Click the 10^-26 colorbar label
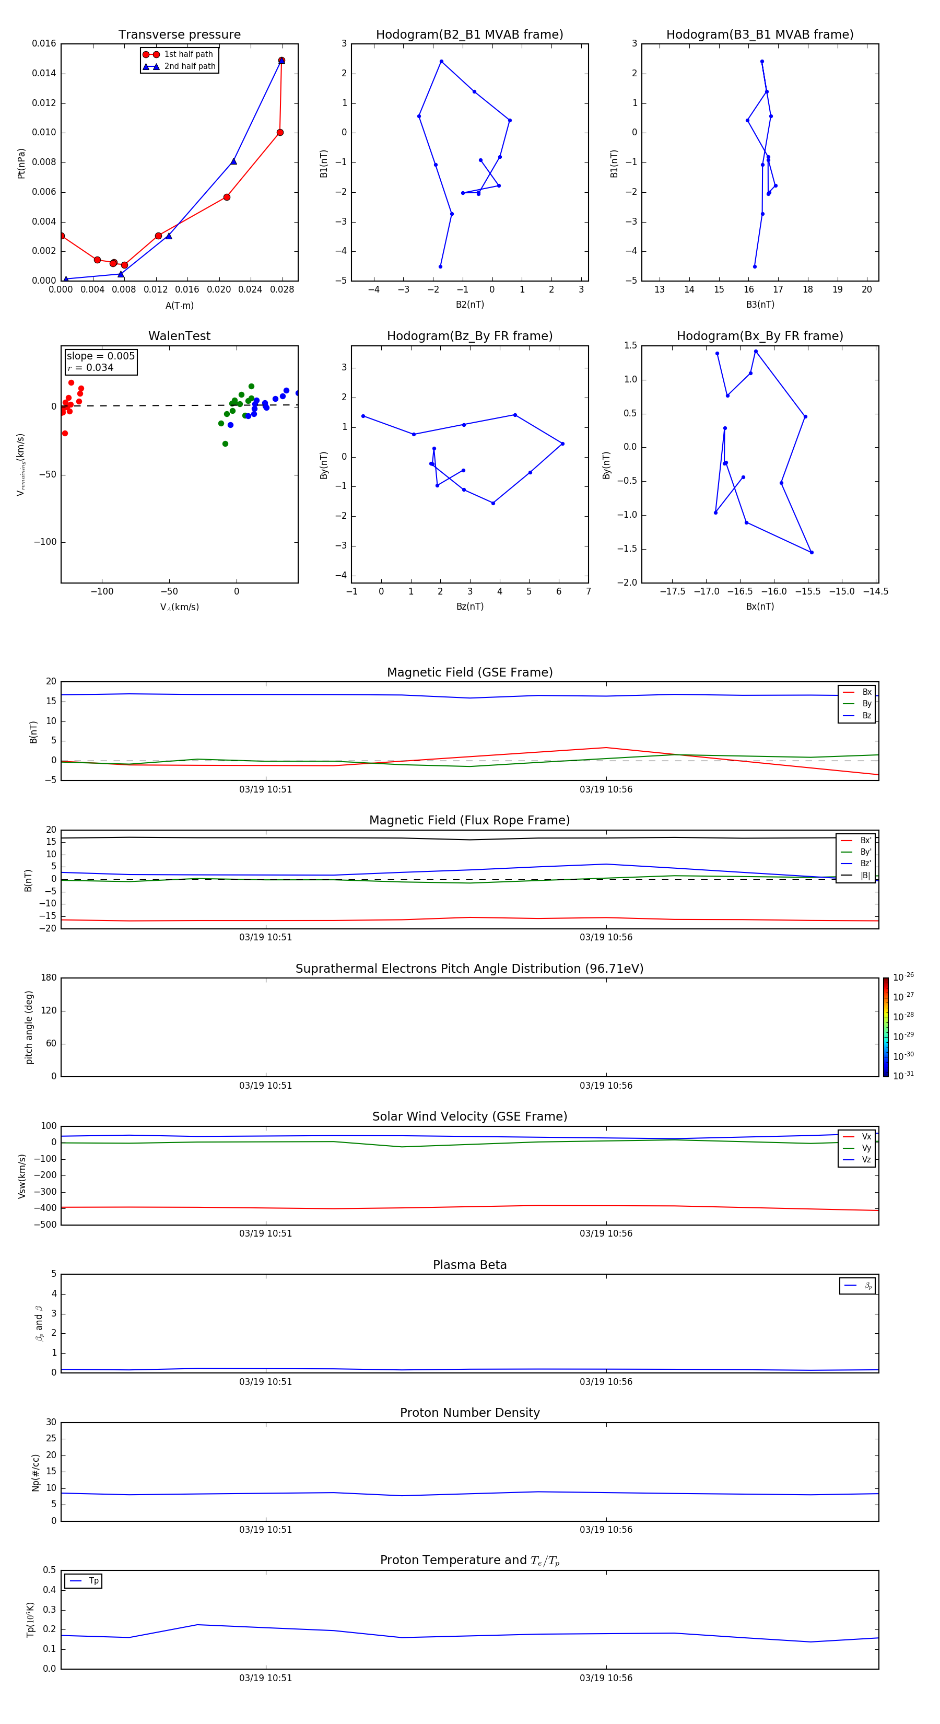 pyautogui.click(x=903, y=977)
